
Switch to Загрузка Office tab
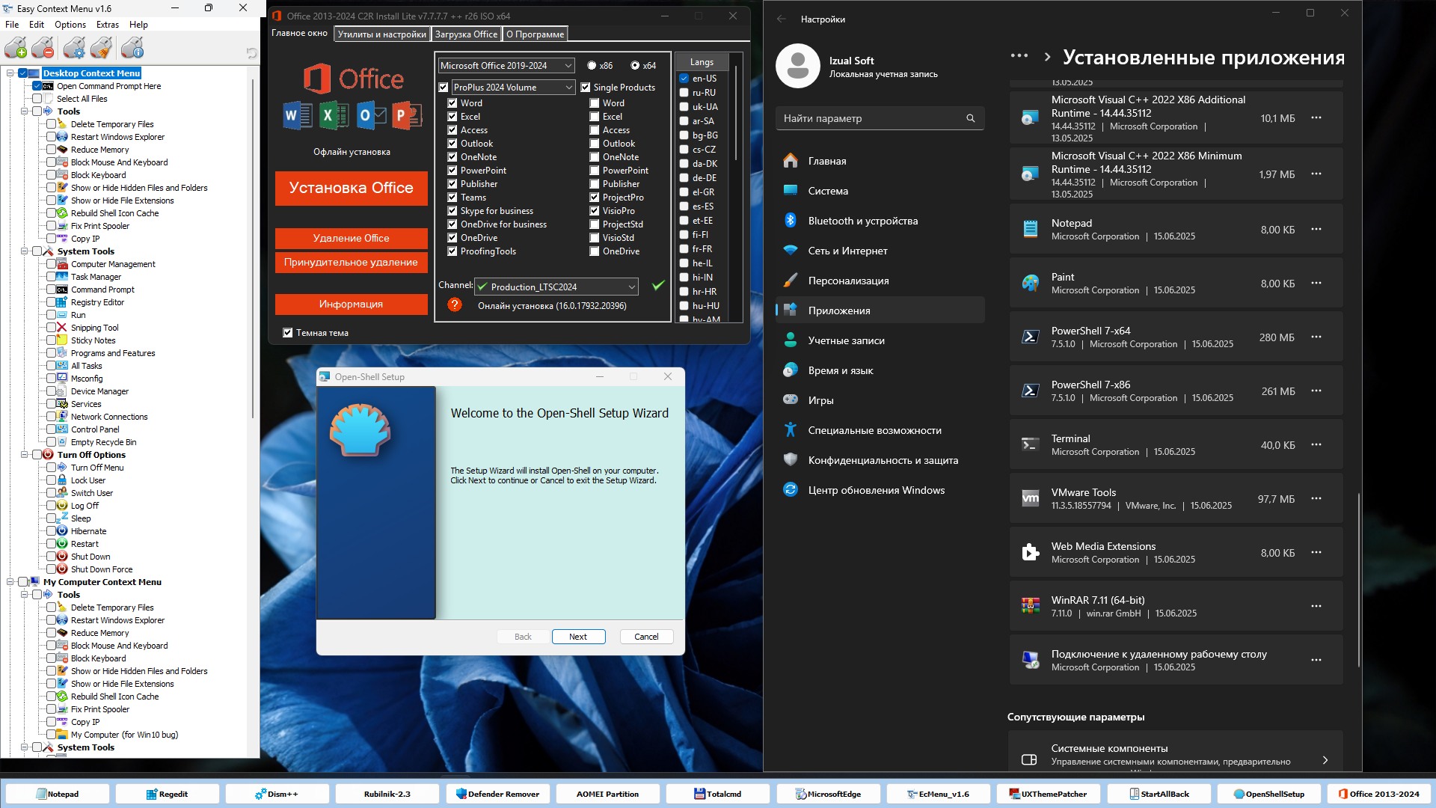point(466,34)
